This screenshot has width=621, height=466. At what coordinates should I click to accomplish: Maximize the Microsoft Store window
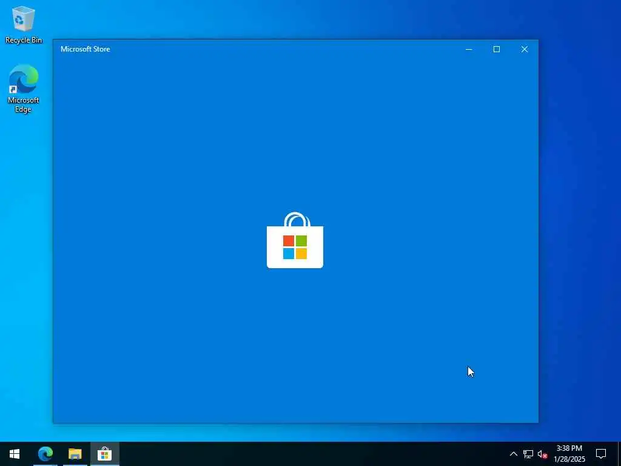pyautogui.click(x=497, y=49)
